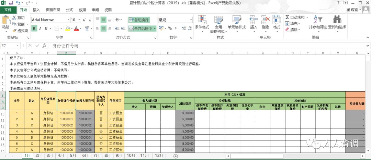
Task: Collapse the ribbon with arrow
Action: (368, 37)
